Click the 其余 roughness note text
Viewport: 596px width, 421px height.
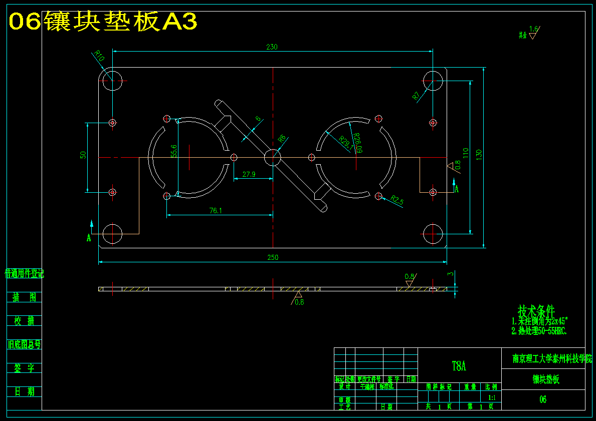pyautogui.click(x=523, y=36)
